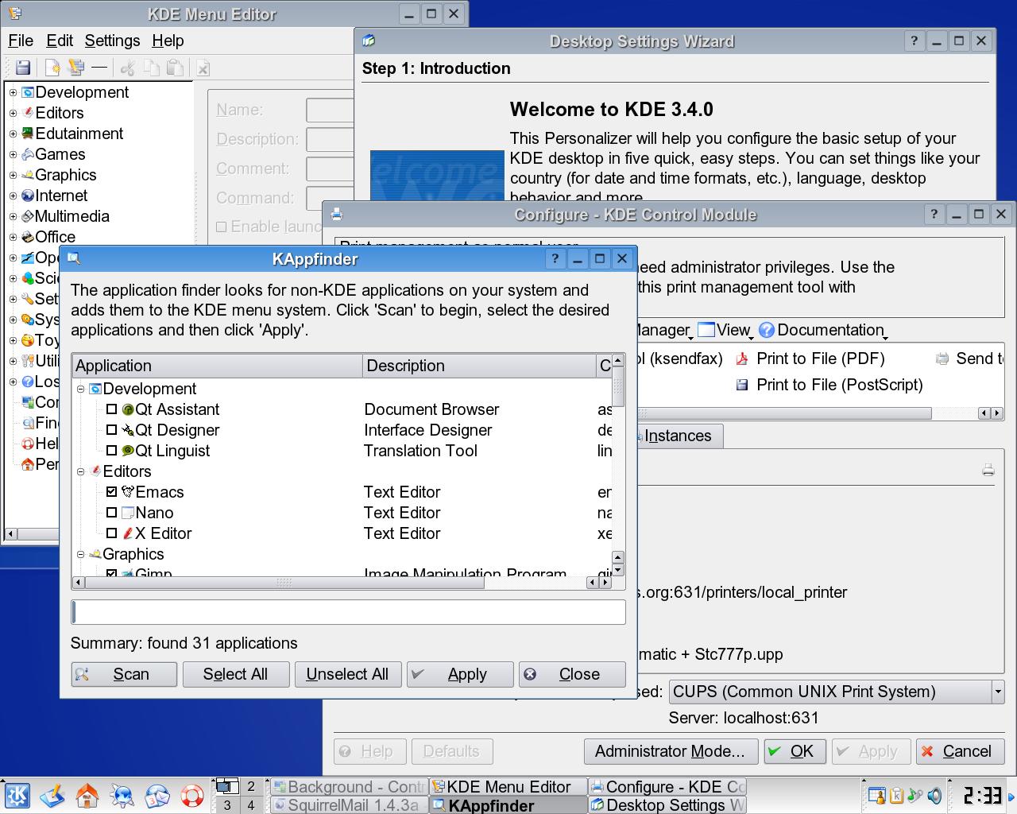1017x814 pixels.
Task: Click Apply in the KAppfinder dialog
Action: click(460, 674)
